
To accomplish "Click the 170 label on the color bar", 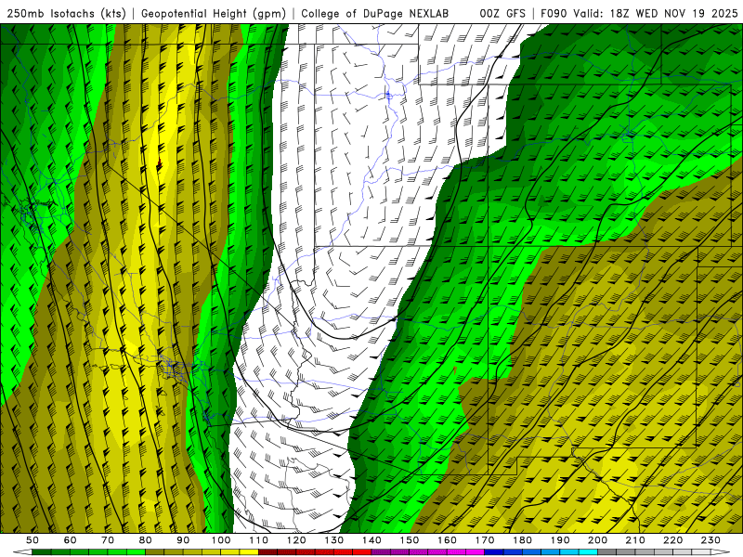I will click(x=484, y=540).
